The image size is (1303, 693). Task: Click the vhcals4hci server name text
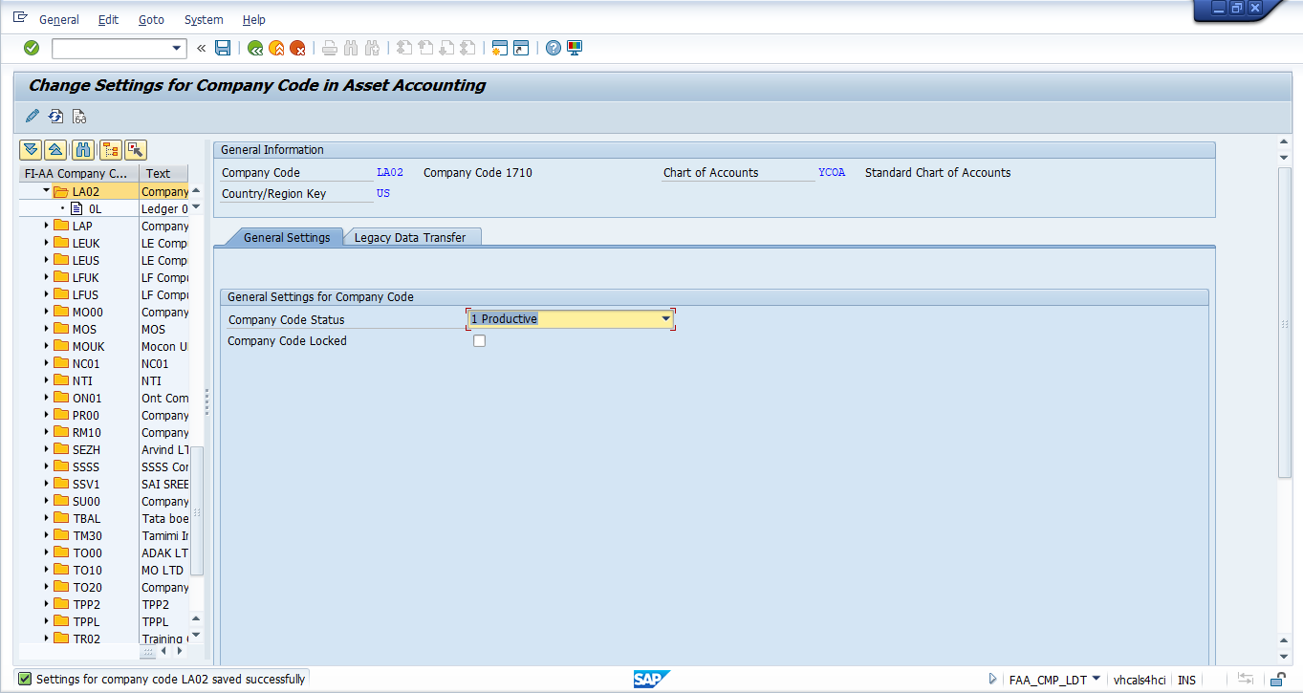point(1140,680)
